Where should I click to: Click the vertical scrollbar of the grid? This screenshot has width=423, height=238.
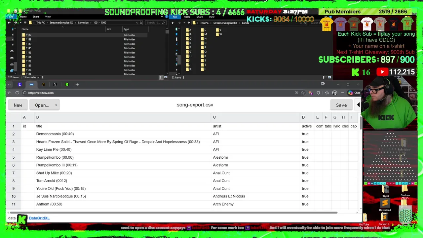click(x=360, y=123)
